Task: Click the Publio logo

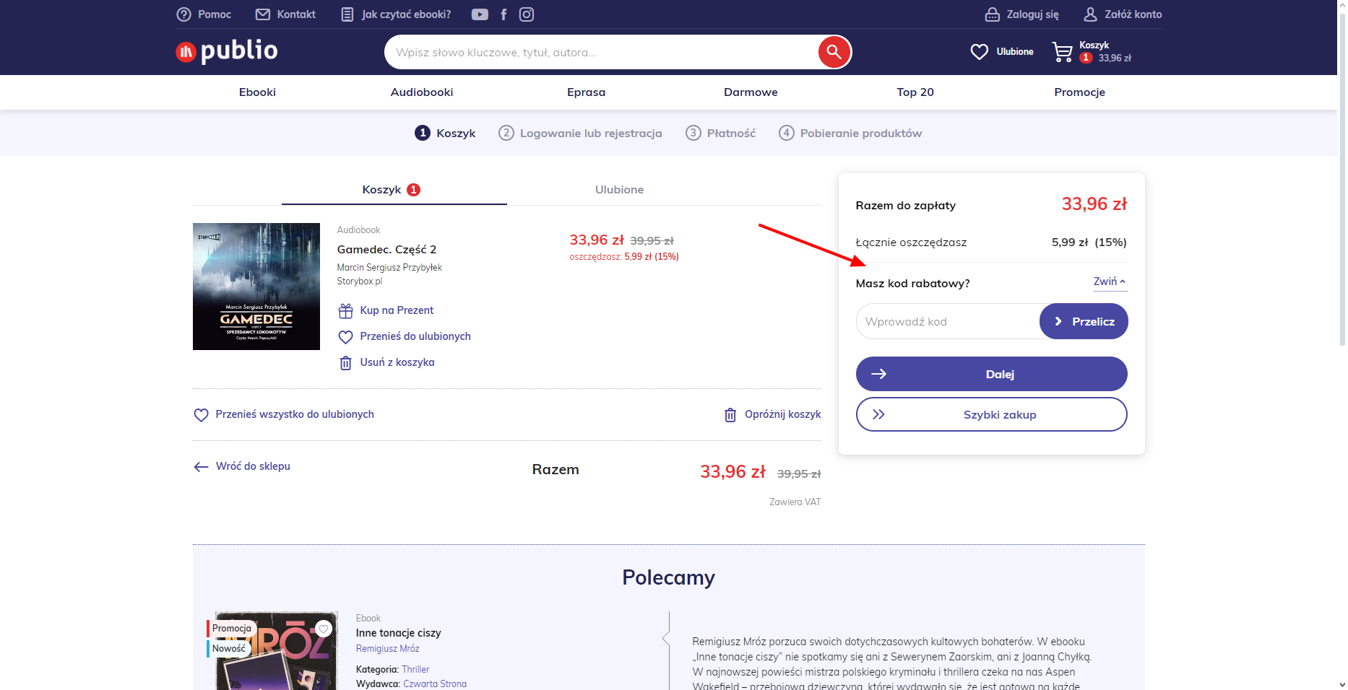Action: (x=227, y=51)
